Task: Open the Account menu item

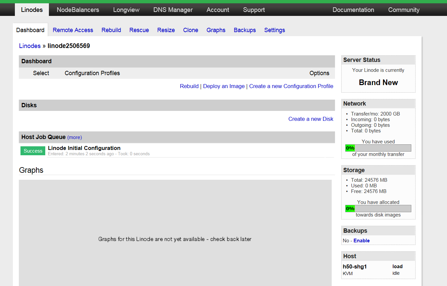Action: [218, 10]
